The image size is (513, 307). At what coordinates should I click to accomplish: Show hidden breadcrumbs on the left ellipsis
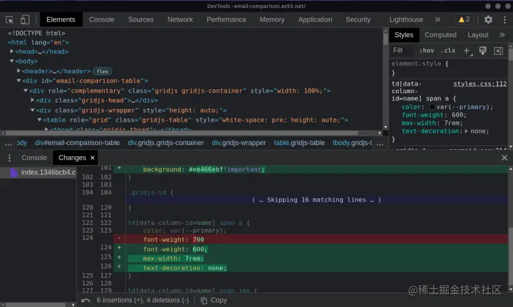[x=9, y=143]
